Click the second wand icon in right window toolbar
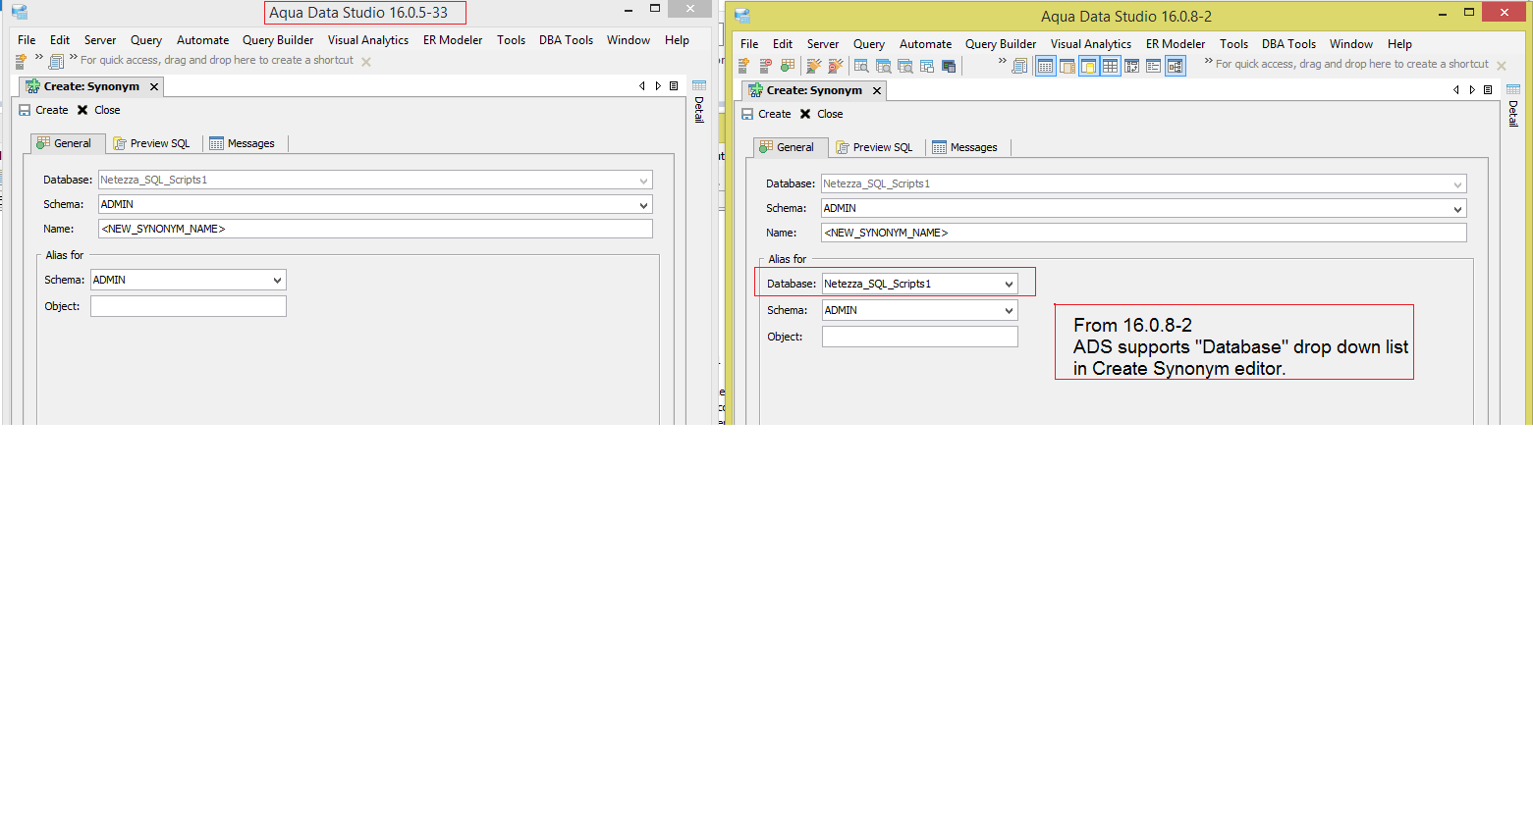 tap(836, 66)
